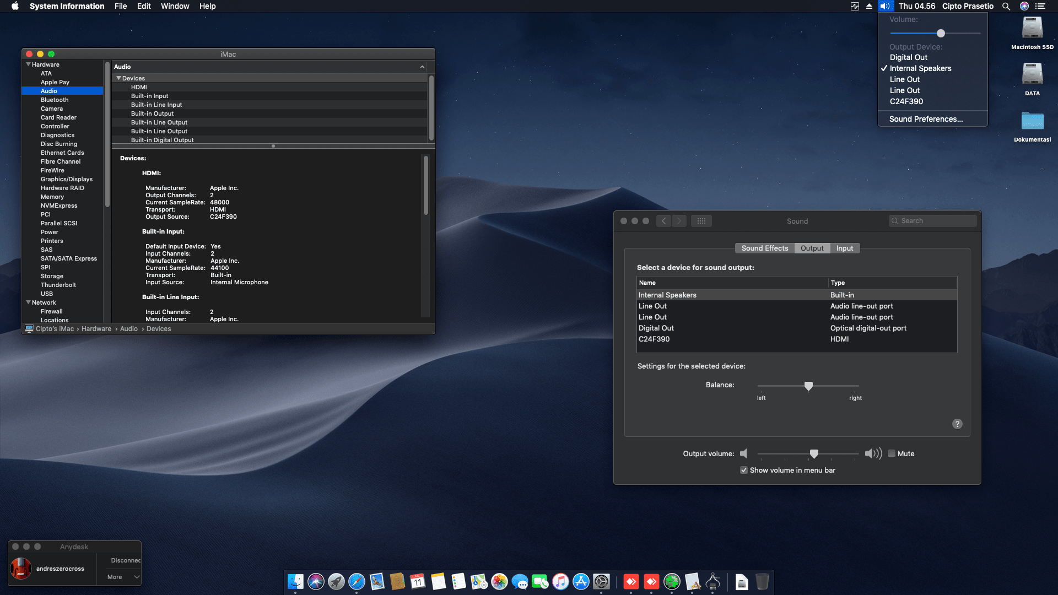Image resolution: width=1058 pixels, height=595 pixels.
Task: Click the Show All grid button in Sound
Action: click(x=701, y=221)
